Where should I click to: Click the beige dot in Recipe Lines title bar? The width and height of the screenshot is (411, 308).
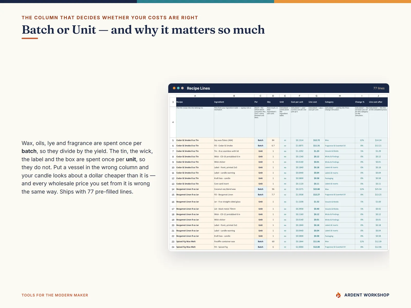coord(182,88)
